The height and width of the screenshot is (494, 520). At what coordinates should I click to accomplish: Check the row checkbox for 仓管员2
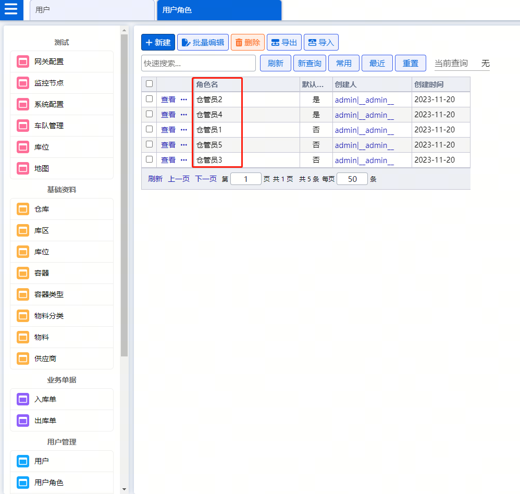point(149,99)
